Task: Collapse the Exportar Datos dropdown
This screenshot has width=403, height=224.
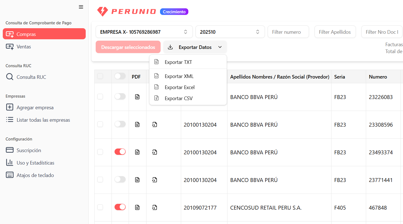Action: (x=195, y=47)
